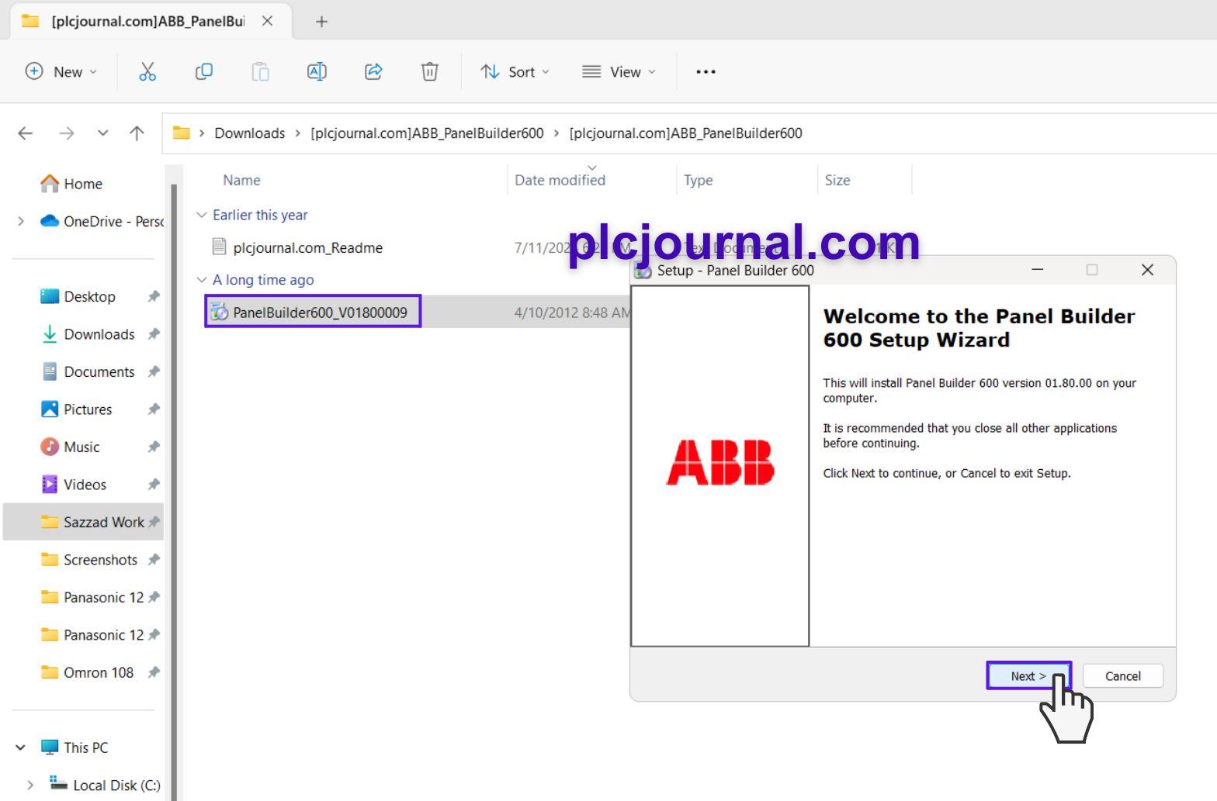Click Next in the setup wizard
This screenshot has width=1217, height=801.
click(1028, 675)
